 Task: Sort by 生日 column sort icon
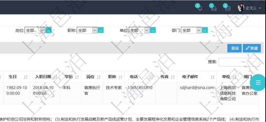[x=26, y=77]
